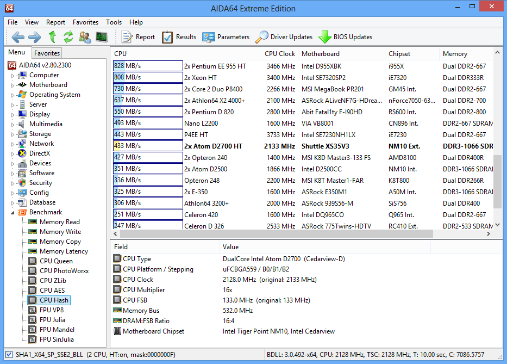Click the results list horizontal scrollbar thumb
The width and height of the screenshot is (507, 364).
[x=277, y=233]
